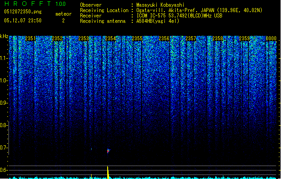281x179 pixels.
Task: Click the 'Receiving antenna' field label
Action: click(x=103, y=21)
